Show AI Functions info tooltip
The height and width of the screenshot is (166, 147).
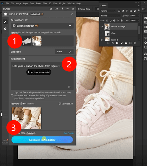tap(26, 20)
